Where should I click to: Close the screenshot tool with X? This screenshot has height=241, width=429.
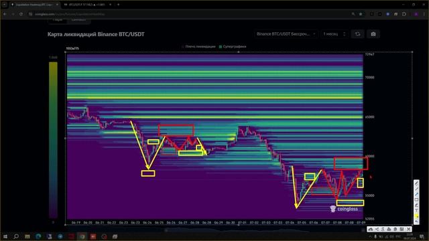point(408,229)
